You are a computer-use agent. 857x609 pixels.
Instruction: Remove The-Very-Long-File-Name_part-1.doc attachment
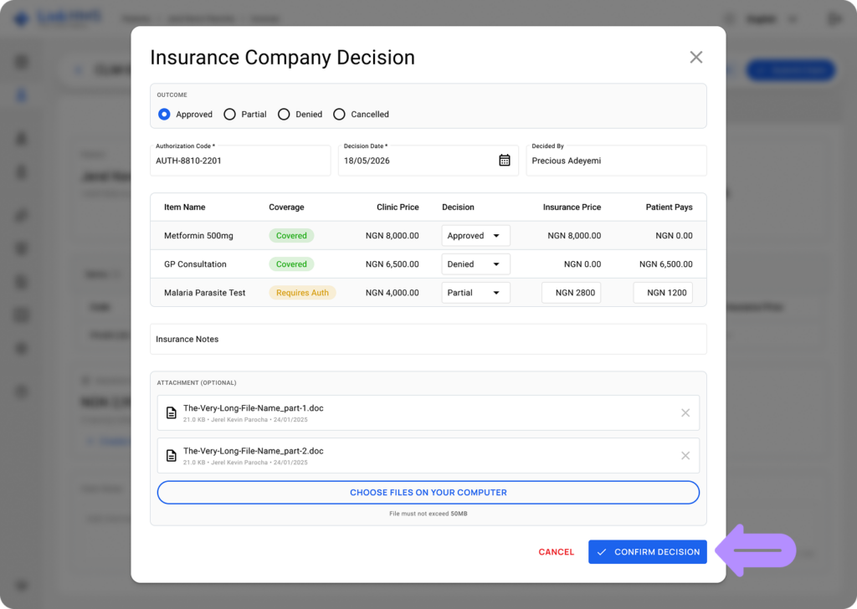pos(685,413)
